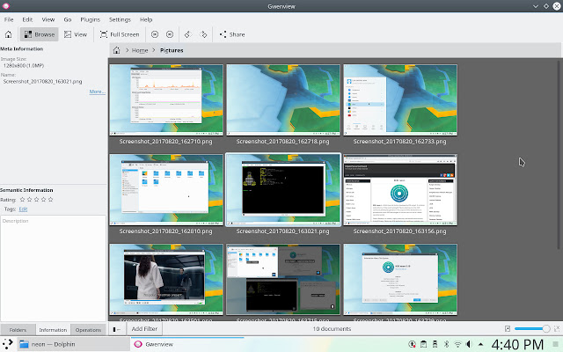Switch to the Folders sidebar tab
This screenshot has height=352, width=563.
(18, 330)
